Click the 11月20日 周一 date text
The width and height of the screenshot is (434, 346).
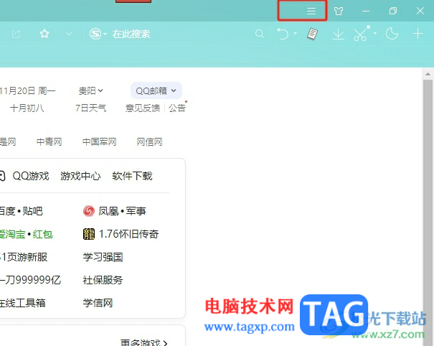point(27,90)
